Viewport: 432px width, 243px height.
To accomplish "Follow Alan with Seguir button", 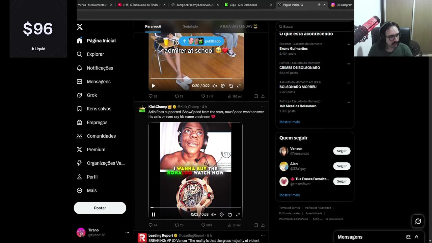I will point(342,166).
